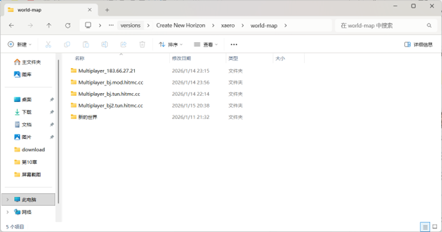
Task: Open 第10章 folder in sidebar
Action: pos(26,162)
